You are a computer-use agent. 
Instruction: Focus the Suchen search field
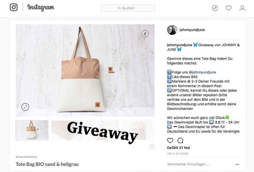(128, 8)
